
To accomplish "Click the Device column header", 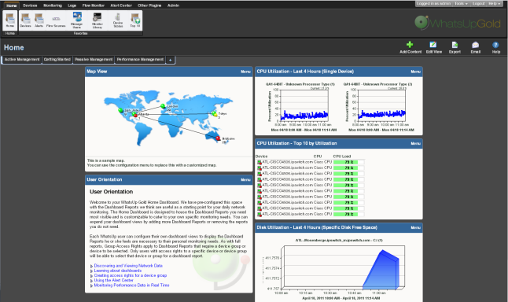I will [x=261, y=157].
